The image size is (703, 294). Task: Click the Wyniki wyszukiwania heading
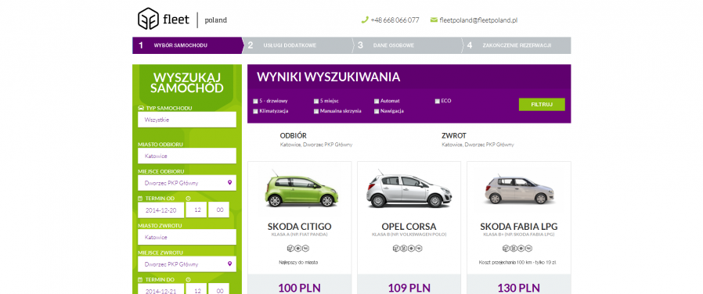click(328, 77)
